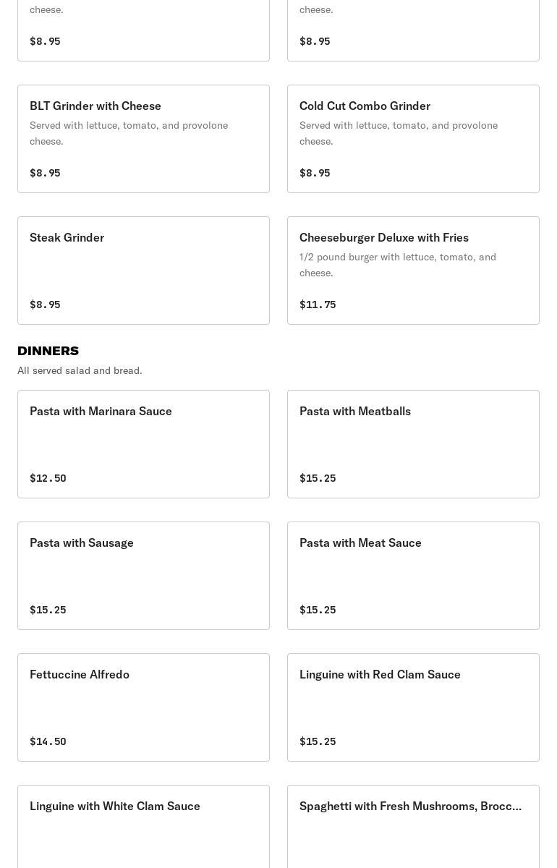Click the $11.75 Cheeseburger price
The height and width of the screenshot is (868, 557).
point(318,305)
